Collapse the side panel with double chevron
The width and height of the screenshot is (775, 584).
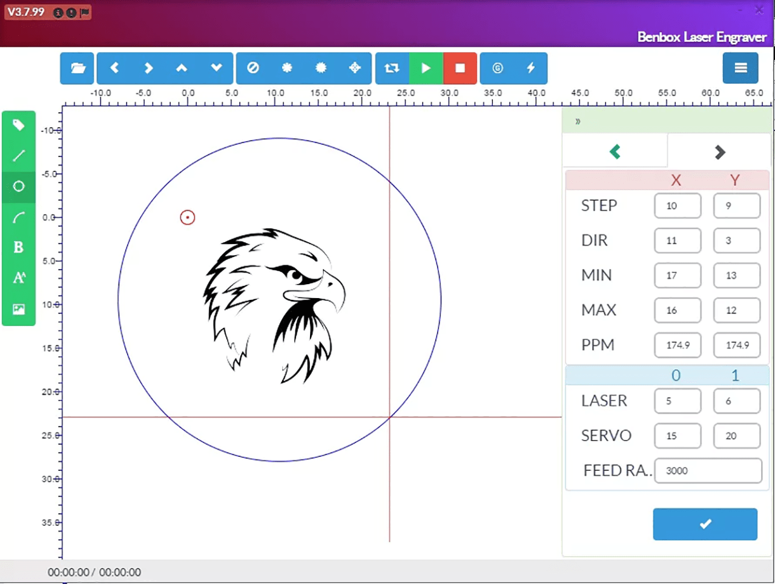[578, 121]
